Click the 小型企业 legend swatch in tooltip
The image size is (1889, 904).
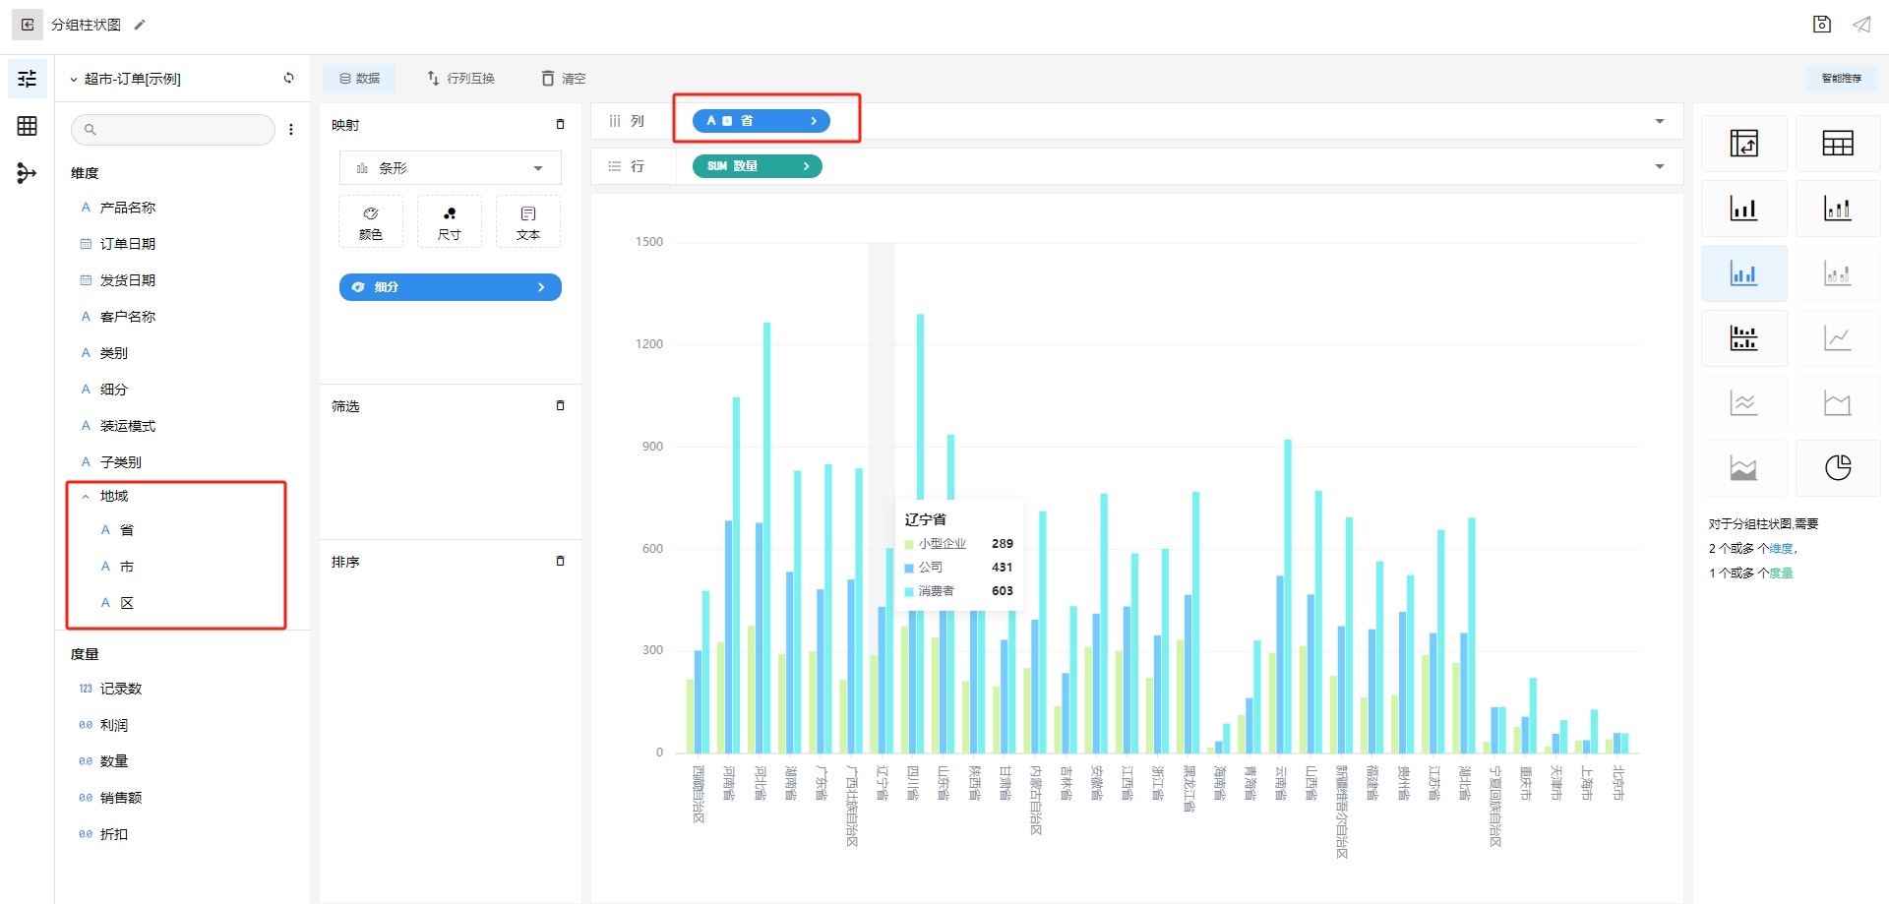coord(909,544)
